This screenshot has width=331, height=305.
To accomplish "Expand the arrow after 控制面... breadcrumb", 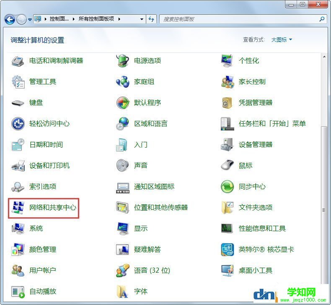I will pyautogui.click(x=73, y=19).
